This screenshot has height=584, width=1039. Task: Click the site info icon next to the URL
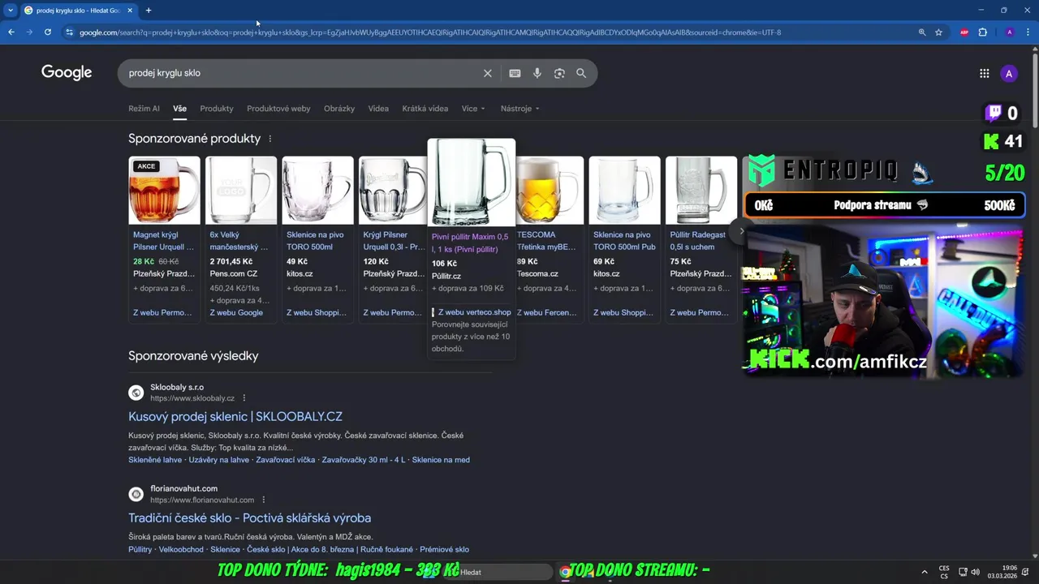tap(70, 32)
